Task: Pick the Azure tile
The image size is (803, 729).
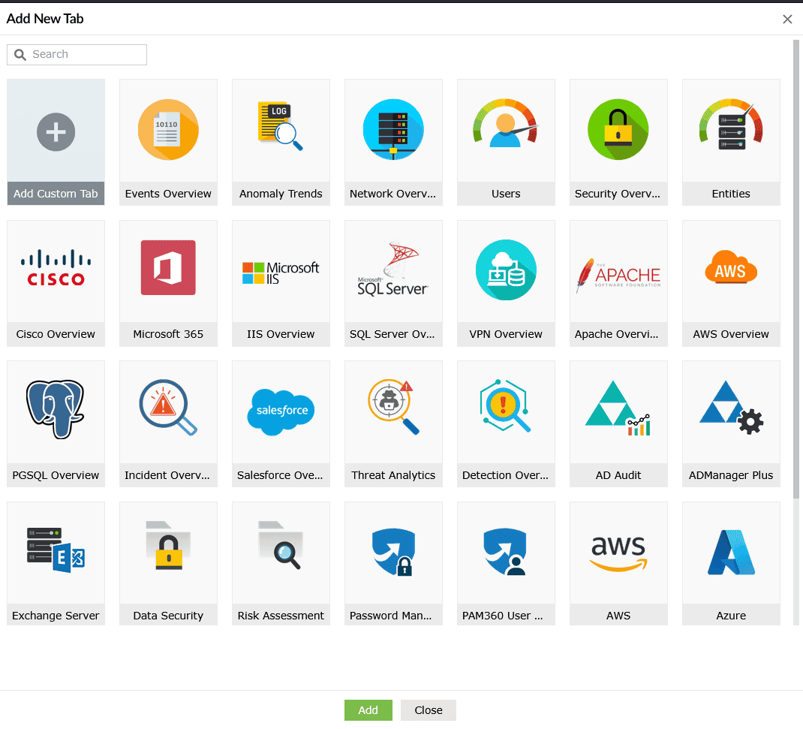Action: pyautogui.click(x=731, y=564)
